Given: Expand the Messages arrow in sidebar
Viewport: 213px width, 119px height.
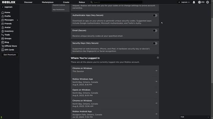Looking at the screenshot, I should coord(17,20).
